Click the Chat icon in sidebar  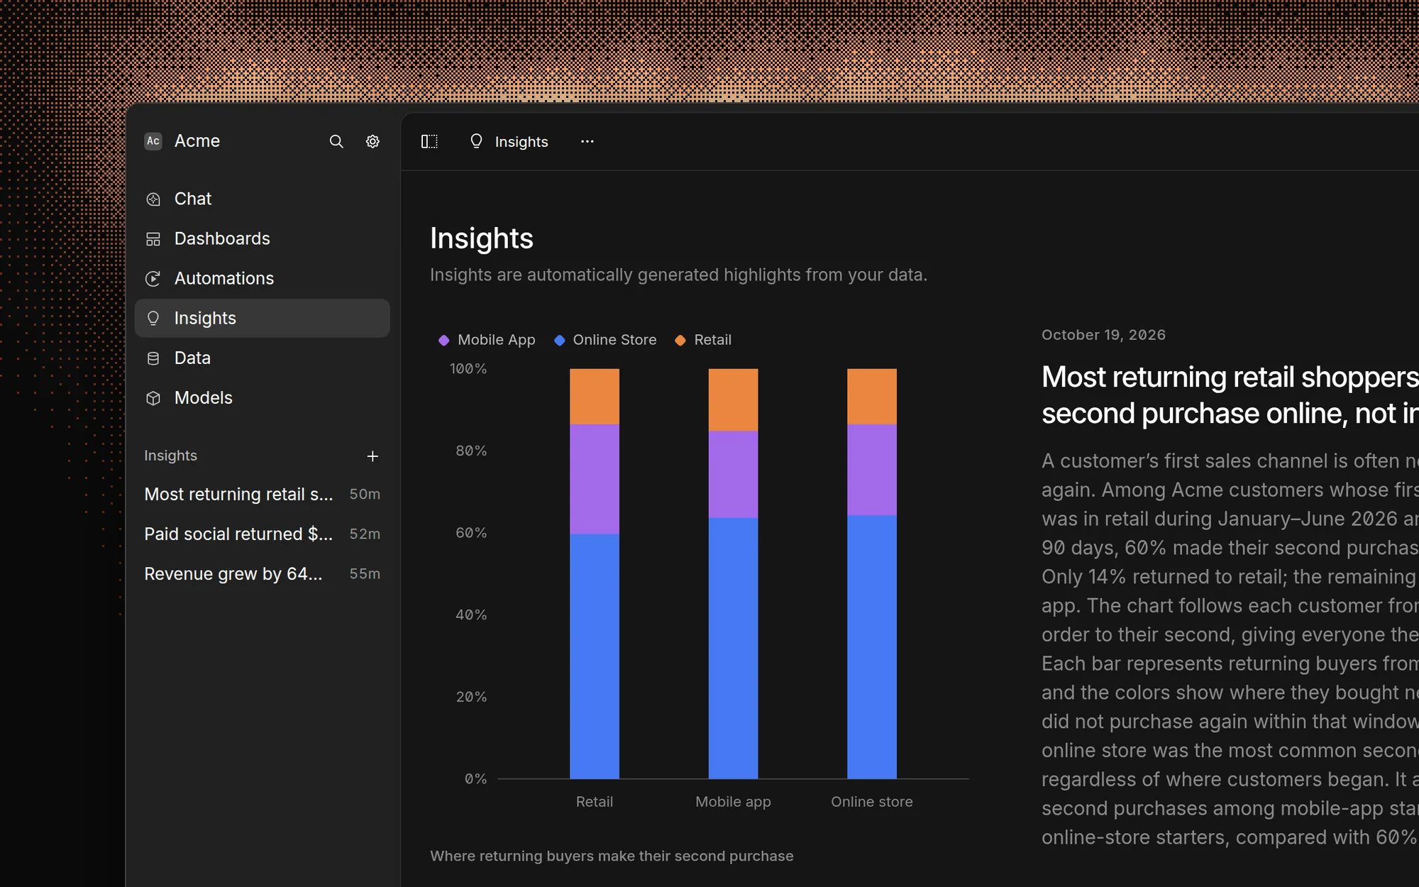coord(153,199)
